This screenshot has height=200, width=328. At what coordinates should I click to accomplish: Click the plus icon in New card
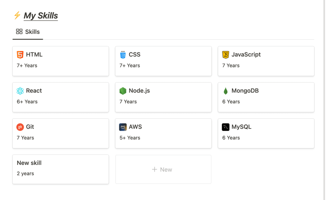[154, 169]
